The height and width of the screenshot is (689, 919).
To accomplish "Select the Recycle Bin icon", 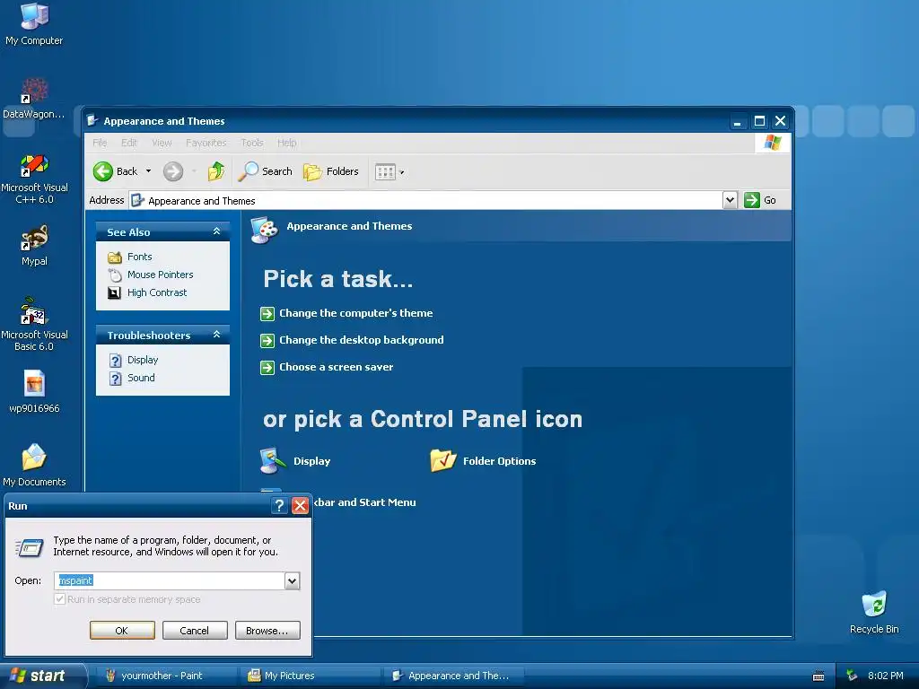I will [x=874, y=612].
